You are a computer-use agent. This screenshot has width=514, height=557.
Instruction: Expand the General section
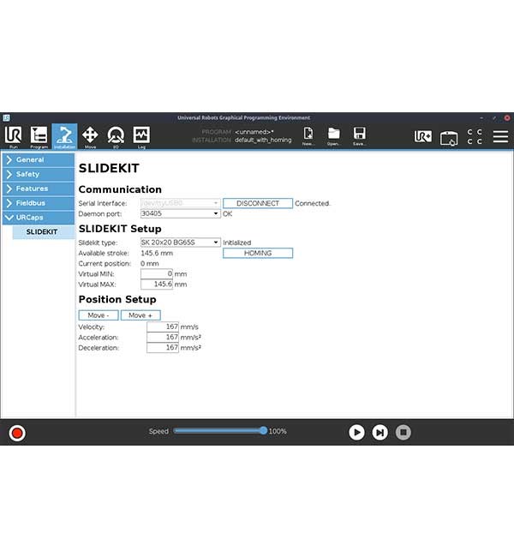(x=39, y=160)
